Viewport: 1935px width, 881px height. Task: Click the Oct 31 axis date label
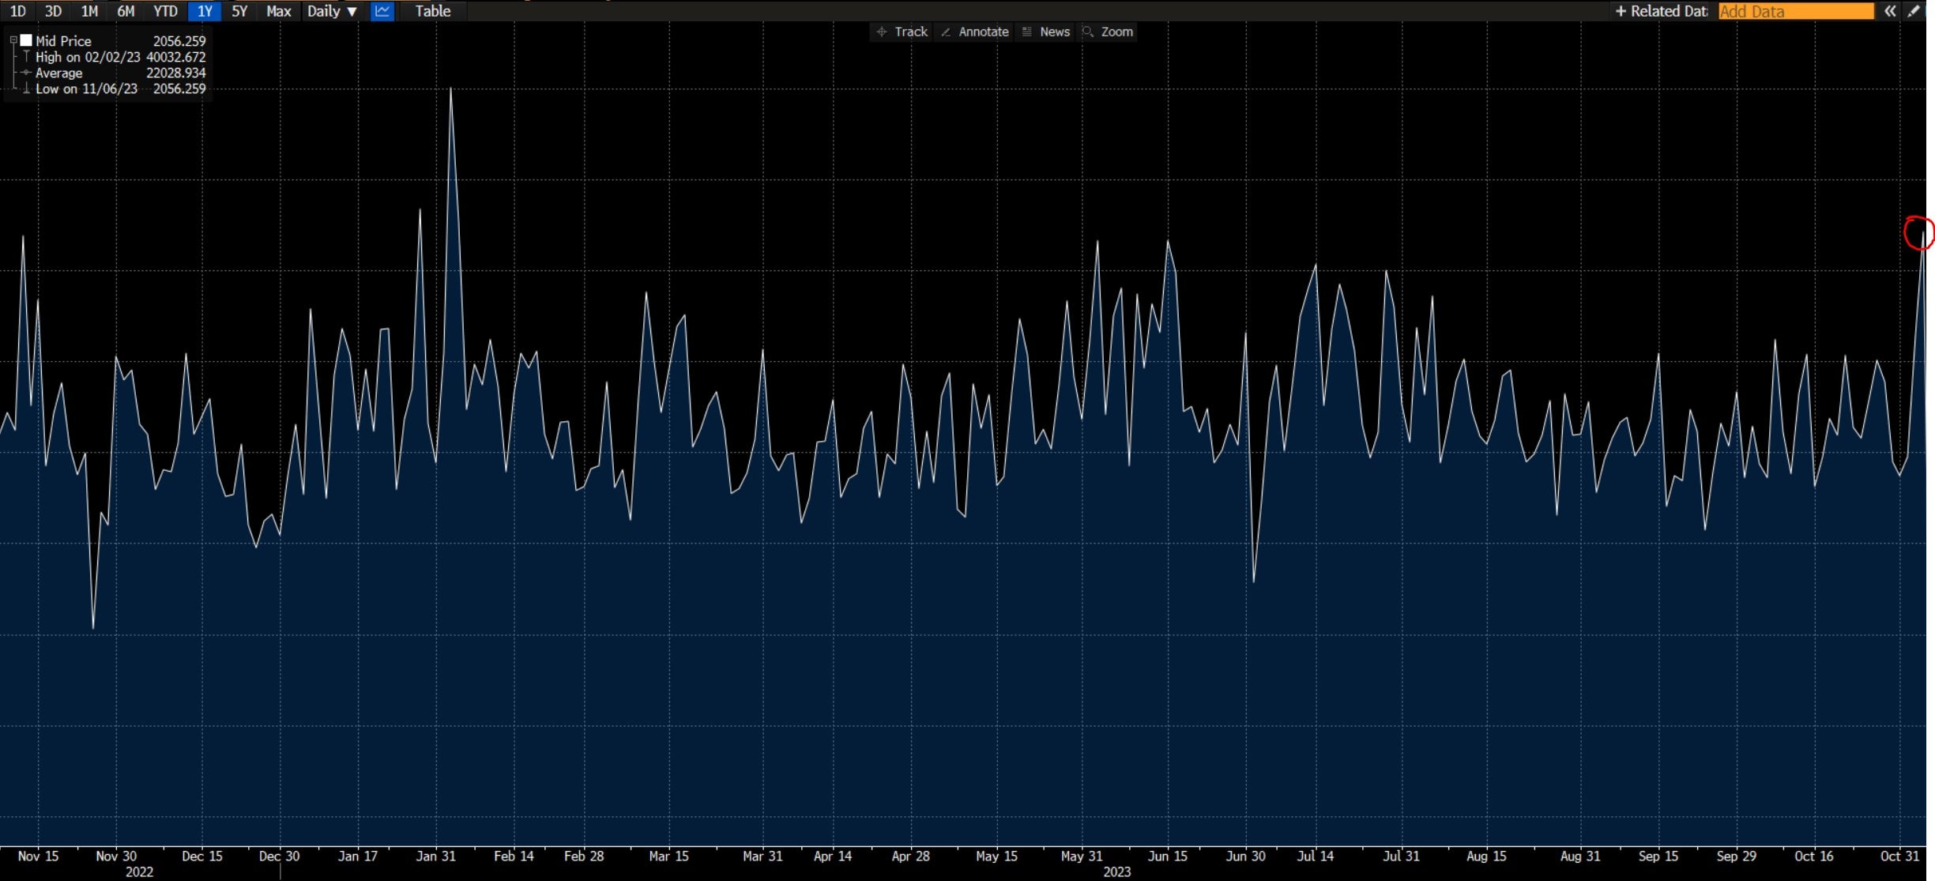pos(1899,856)
